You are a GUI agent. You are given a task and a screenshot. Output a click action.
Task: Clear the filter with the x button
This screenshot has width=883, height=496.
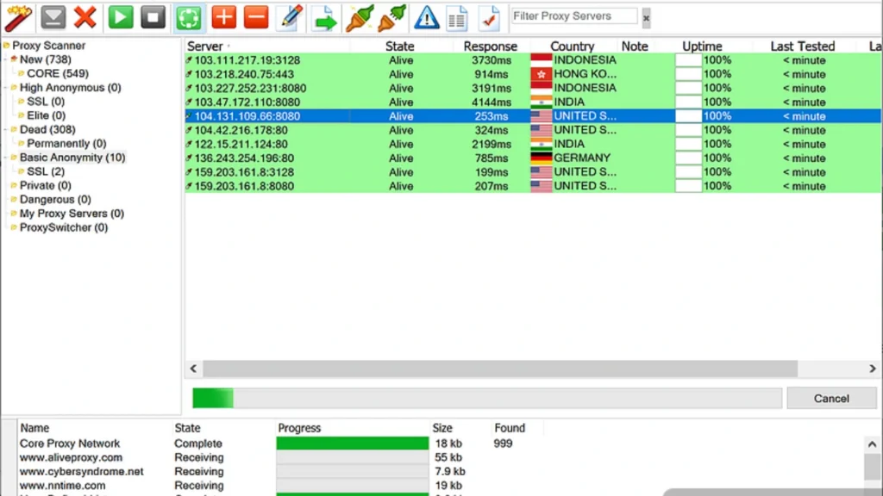pyautogui.click(x=645, y=16)
